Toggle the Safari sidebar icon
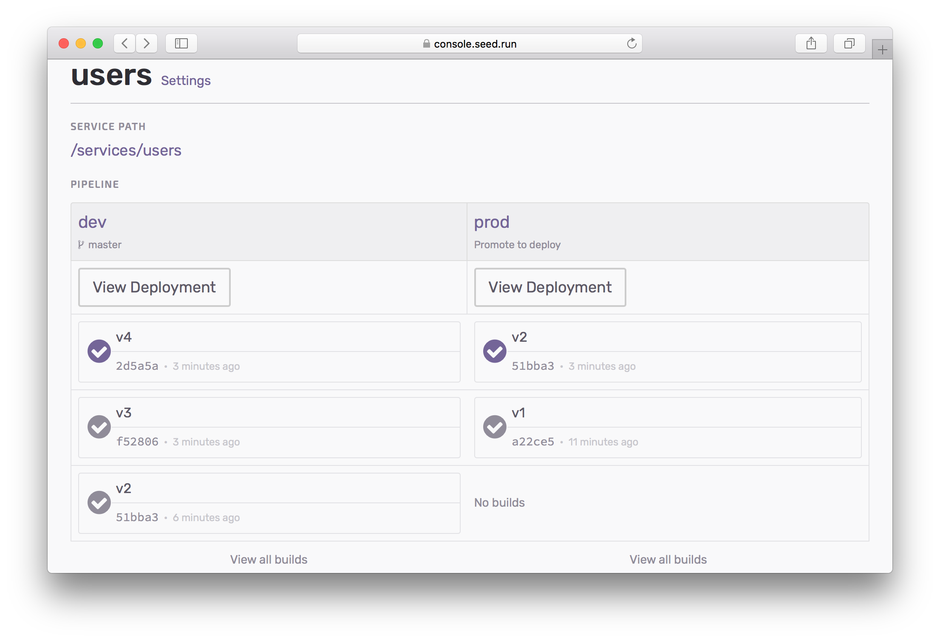 click(x=181, y=43)
